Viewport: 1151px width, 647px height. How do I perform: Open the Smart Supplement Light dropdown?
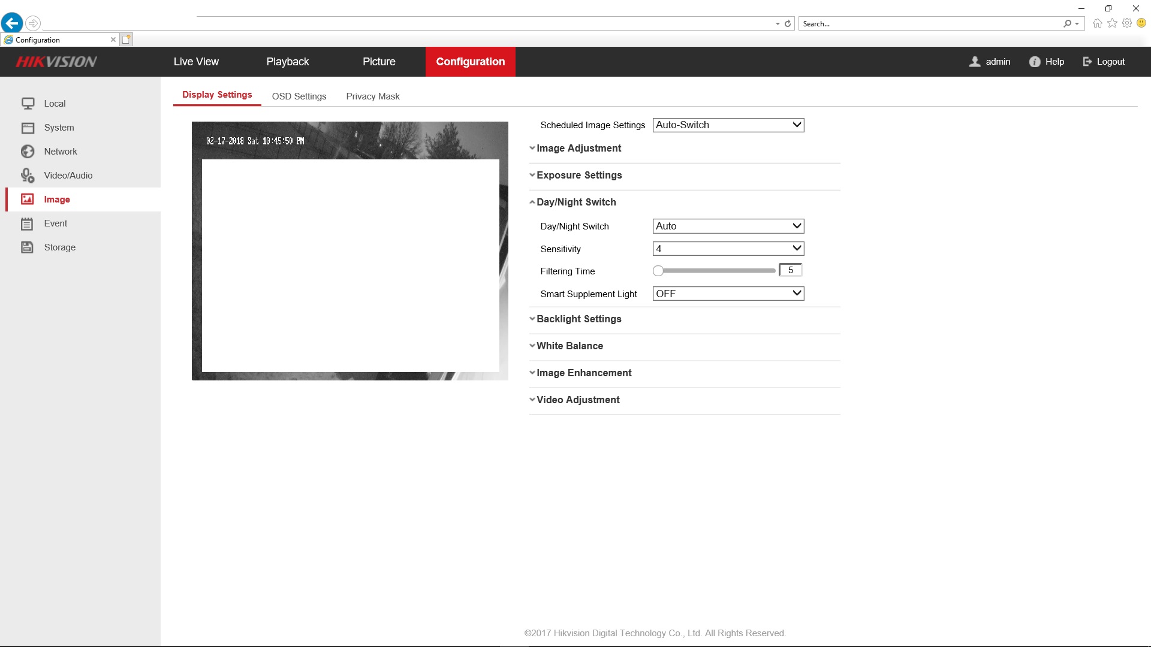pos(728,294)
